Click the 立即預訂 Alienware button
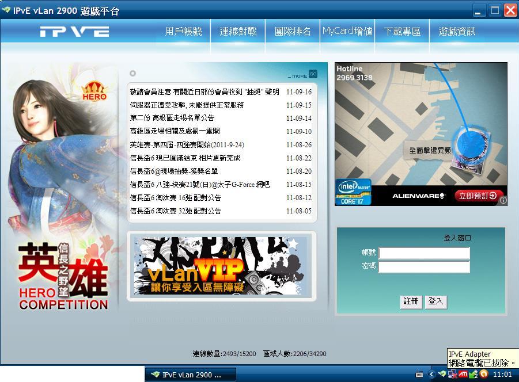The height and width of the screenshot is (382, 519). point(479,196)
